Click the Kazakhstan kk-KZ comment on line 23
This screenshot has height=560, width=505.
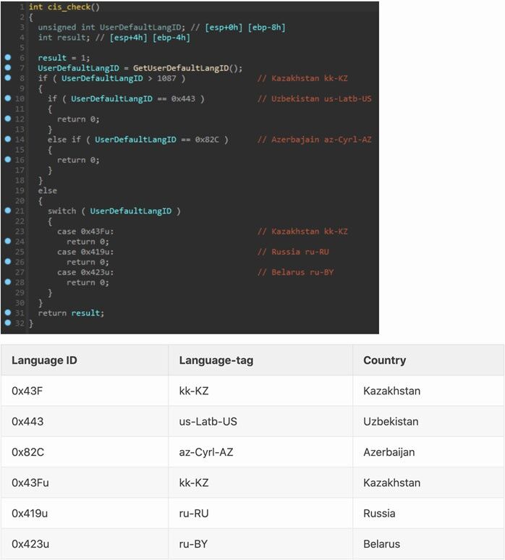tap(302, 232)
